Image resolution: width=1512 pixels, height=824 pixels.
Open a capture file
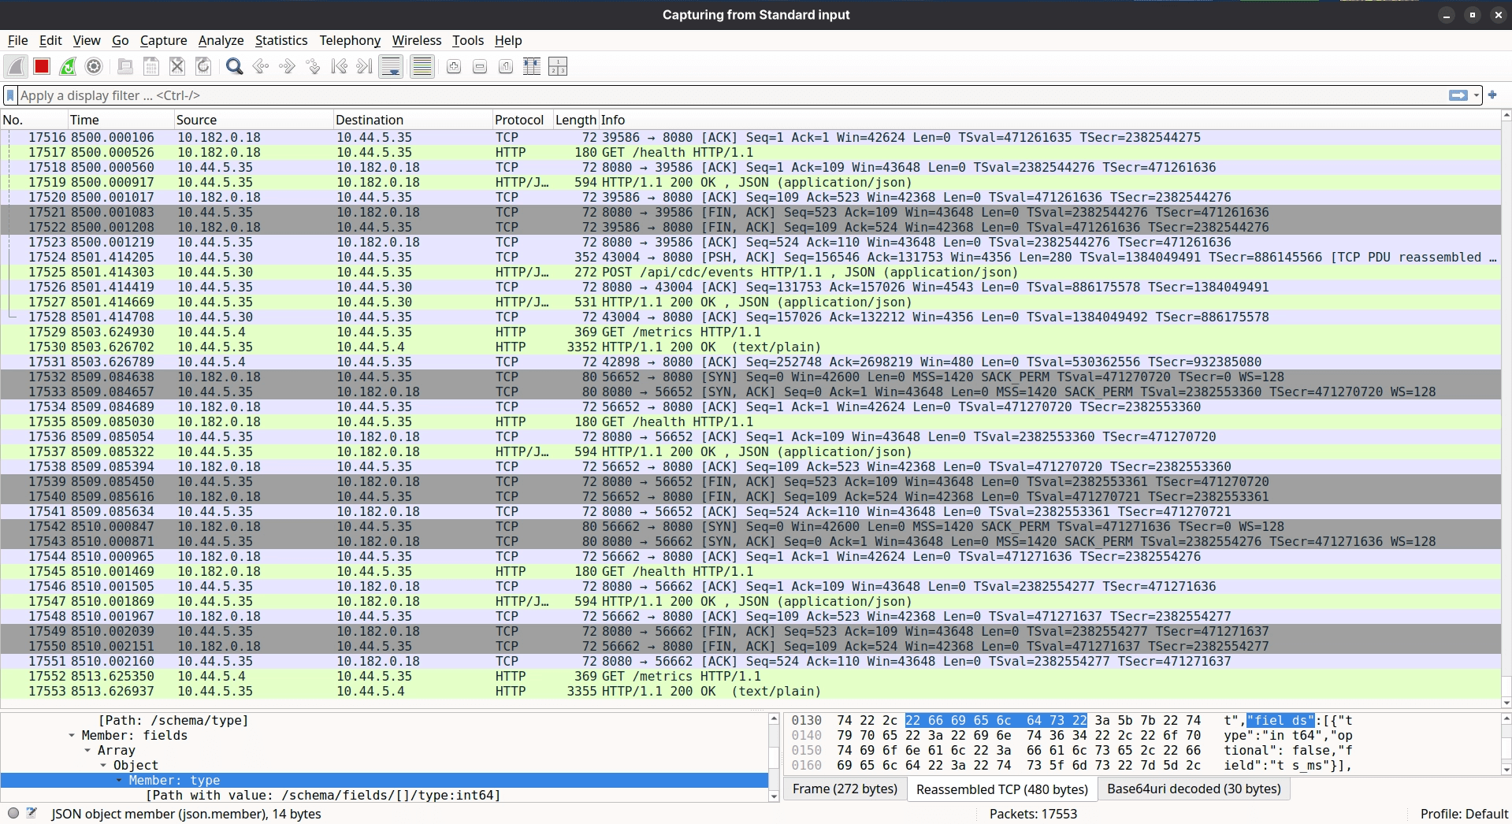(124, 67)
